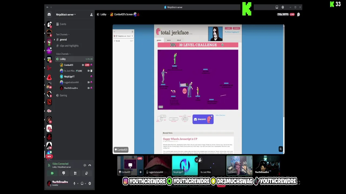Select the ruggedrations444 video tile
The height and width of the screenshot is (194, 346).
(x=157, y=165)
